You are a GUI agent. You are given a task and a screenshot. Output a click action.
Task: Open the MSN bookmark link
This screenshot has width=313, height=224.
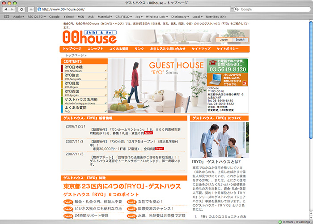tap(81, 17)
